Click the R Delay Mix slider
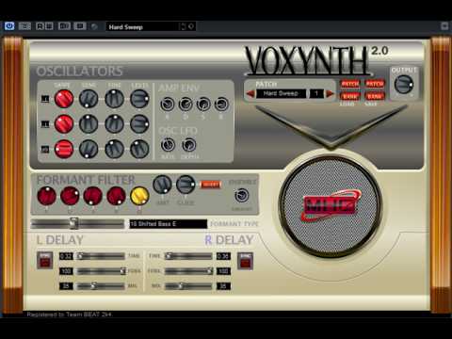 [x=188, y=286]
